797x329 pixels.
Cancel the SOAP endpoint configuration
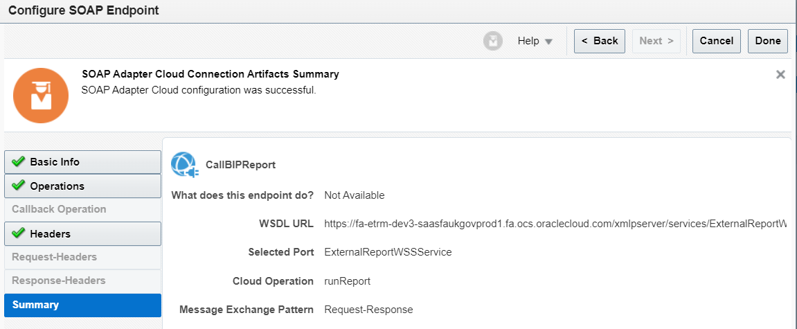point(716,41)
